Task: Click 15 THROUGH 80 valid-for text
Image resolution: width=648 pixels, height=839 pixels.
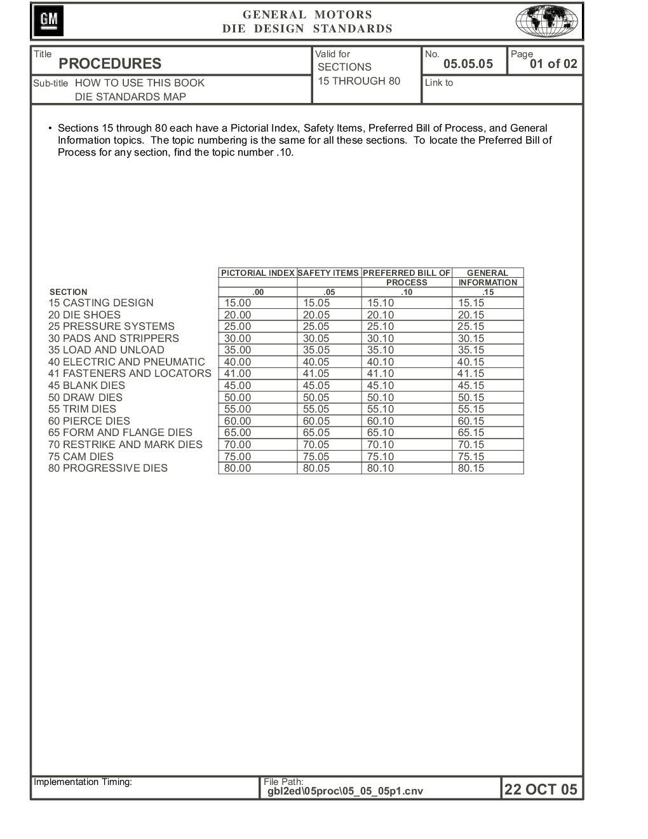Action: (x=359, y=81)
